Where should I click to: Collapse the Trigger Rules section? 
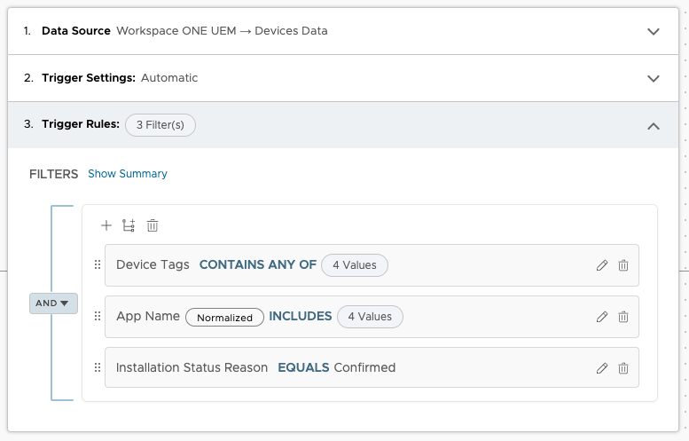point(654,126)
